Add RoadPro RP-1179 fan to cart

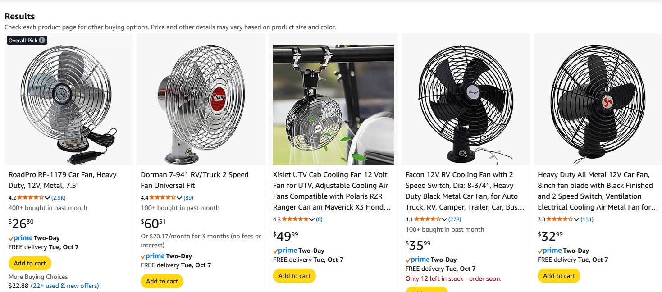[30, 263]
